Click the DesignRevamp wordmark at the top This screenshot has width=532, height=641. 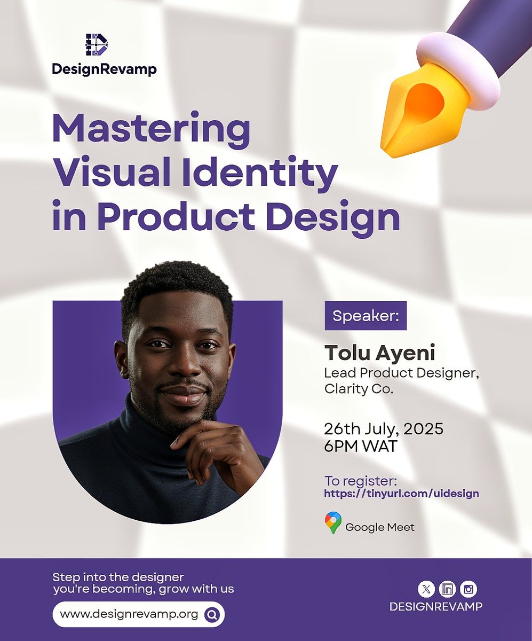point(104,68)
